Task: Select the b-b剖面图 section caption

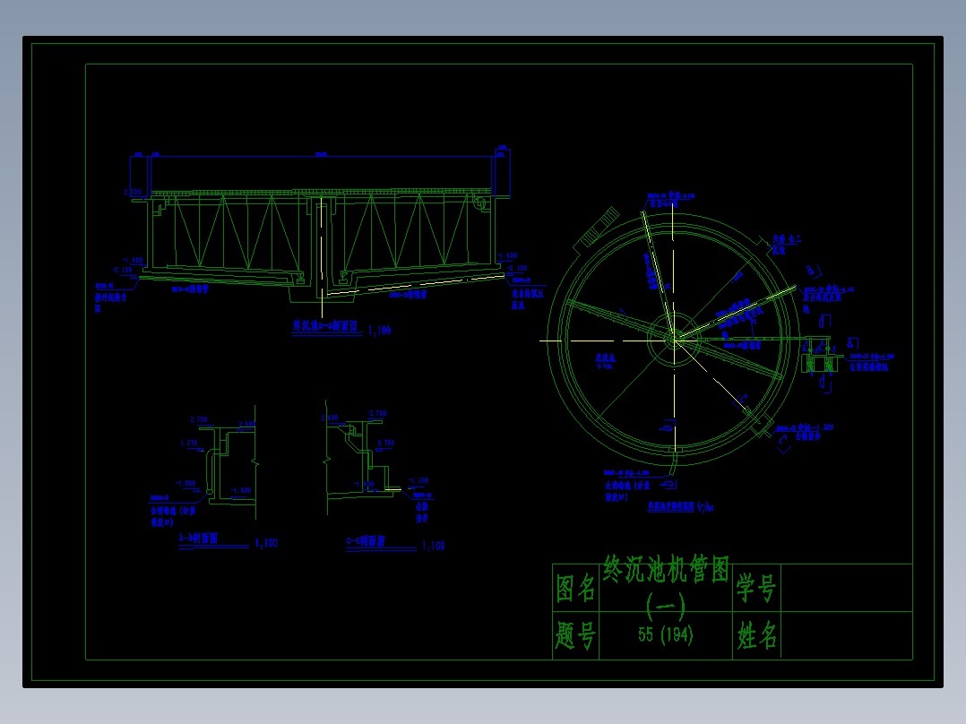Action: point(198,539)
